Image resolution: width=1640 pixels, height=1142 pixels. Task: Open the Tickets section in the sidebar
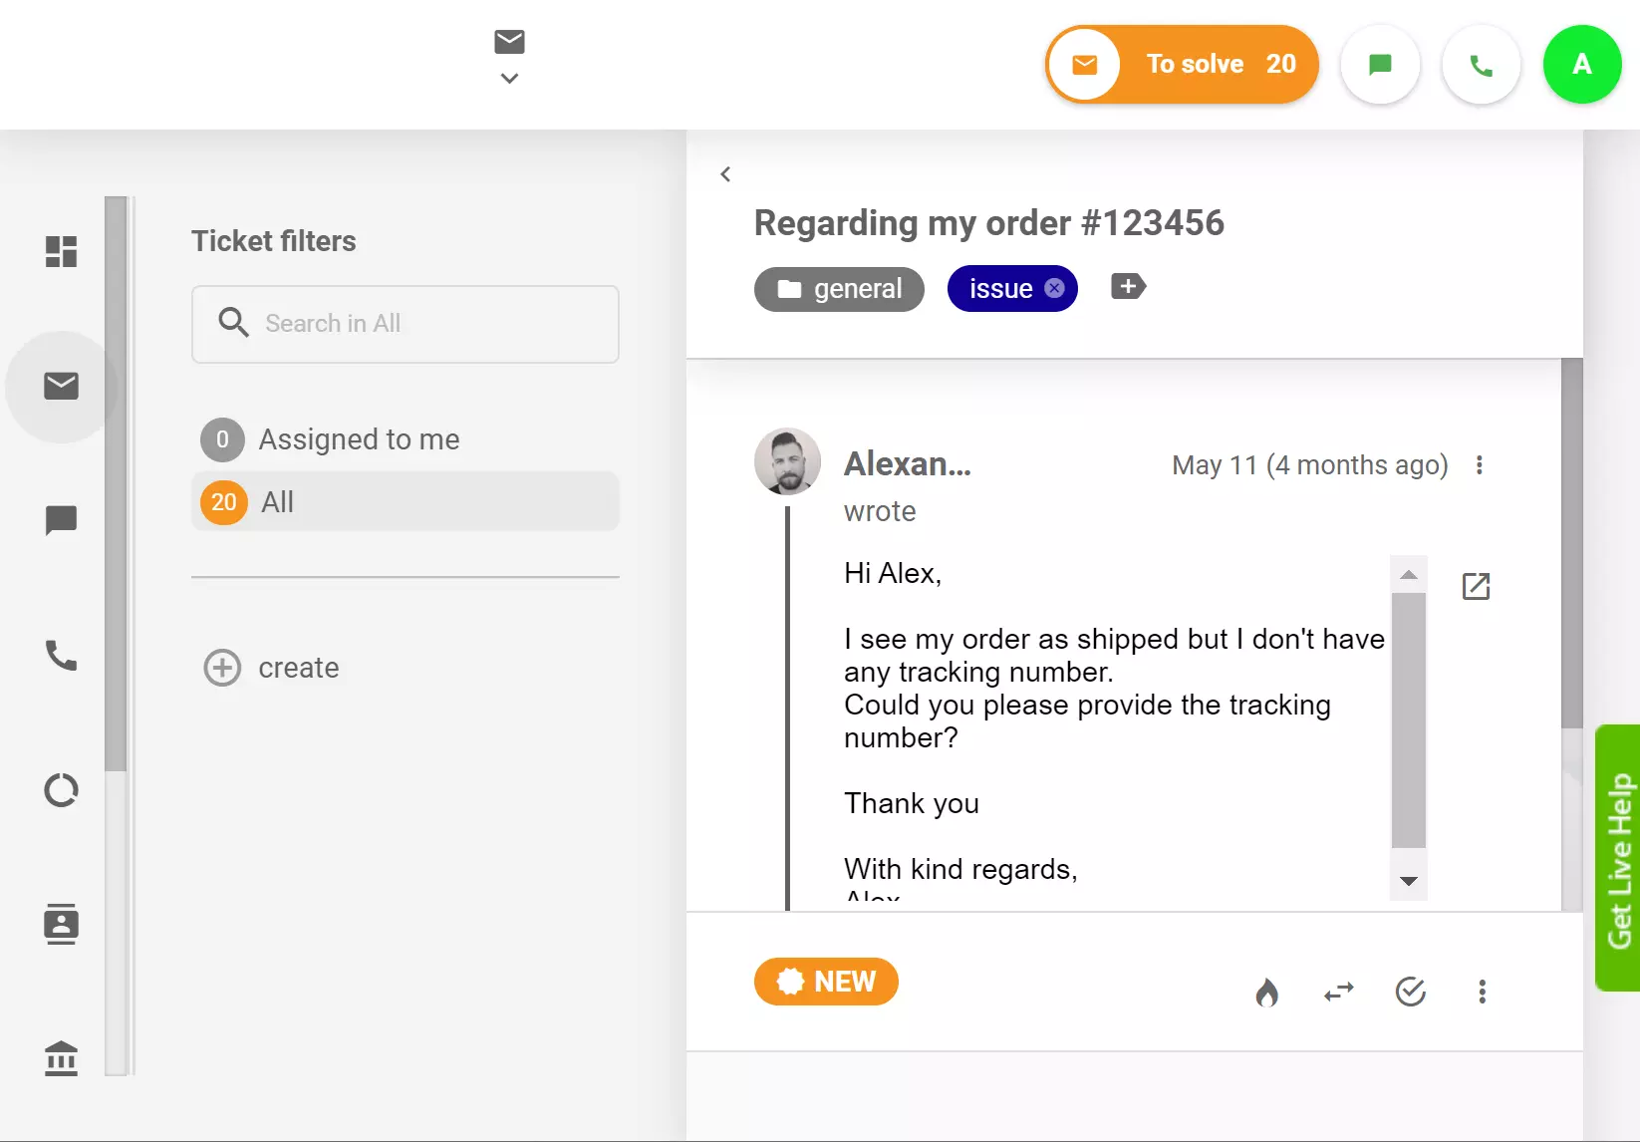click(61, 386)
